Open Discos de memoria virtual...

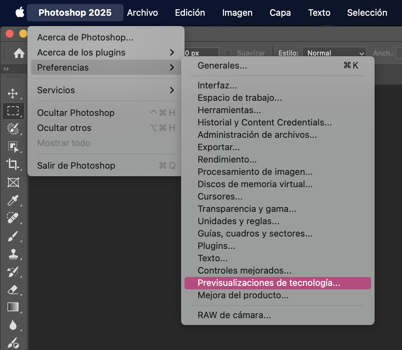tap(277, 184)
